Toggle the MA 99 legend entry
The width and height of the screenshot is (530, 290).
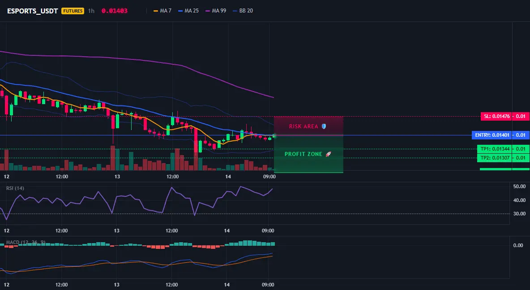216,11
